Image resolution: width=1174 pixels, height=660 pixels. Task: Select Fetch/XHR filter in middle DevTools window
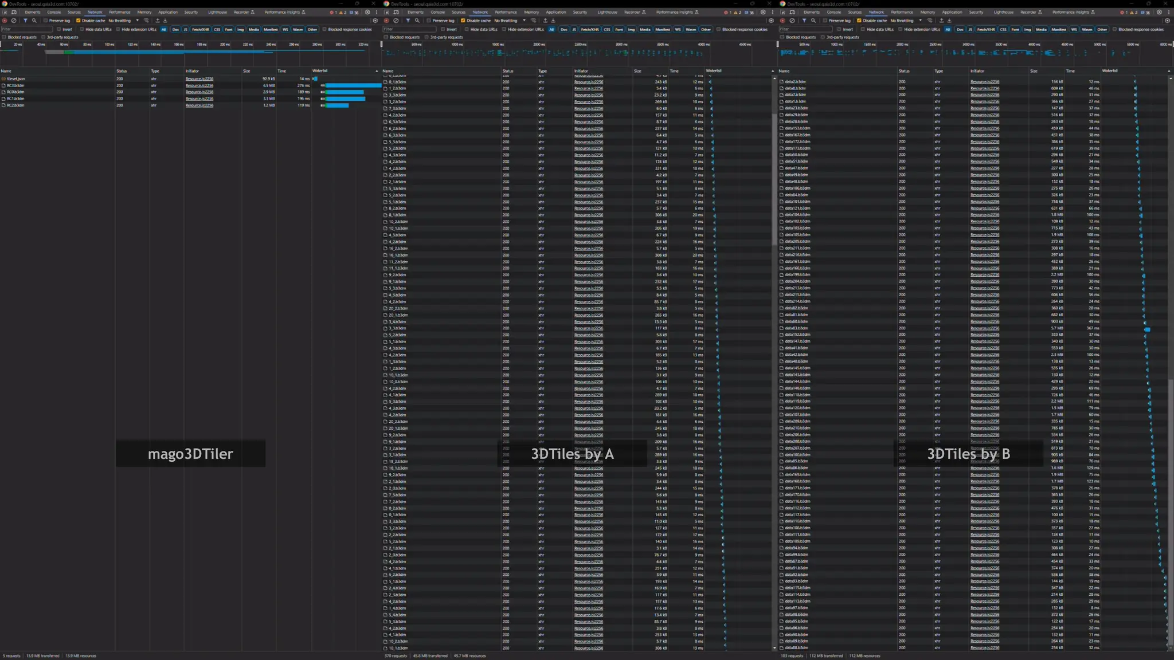[590, 29]
